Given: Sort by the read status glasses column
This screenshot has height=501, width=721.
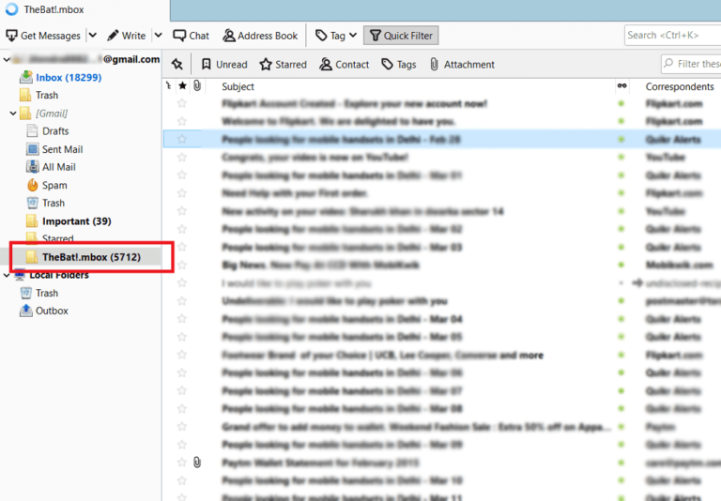Looking at the screenshot, I should pos(621,86).
